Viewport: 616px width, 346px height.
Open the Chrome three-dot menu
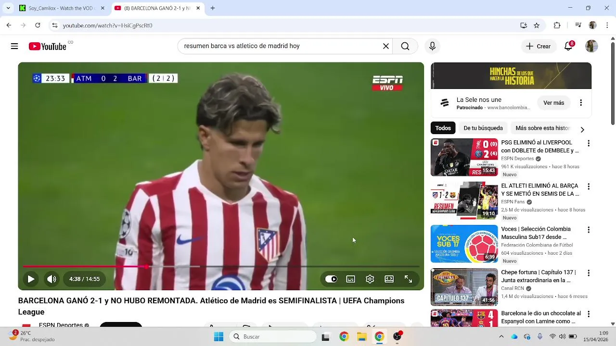click(x=607, y=25)
